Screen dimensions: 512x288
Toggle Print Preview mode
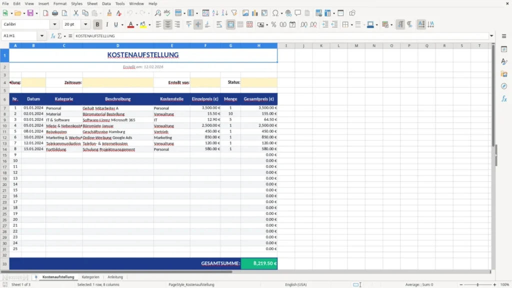[x=64, y=13]
